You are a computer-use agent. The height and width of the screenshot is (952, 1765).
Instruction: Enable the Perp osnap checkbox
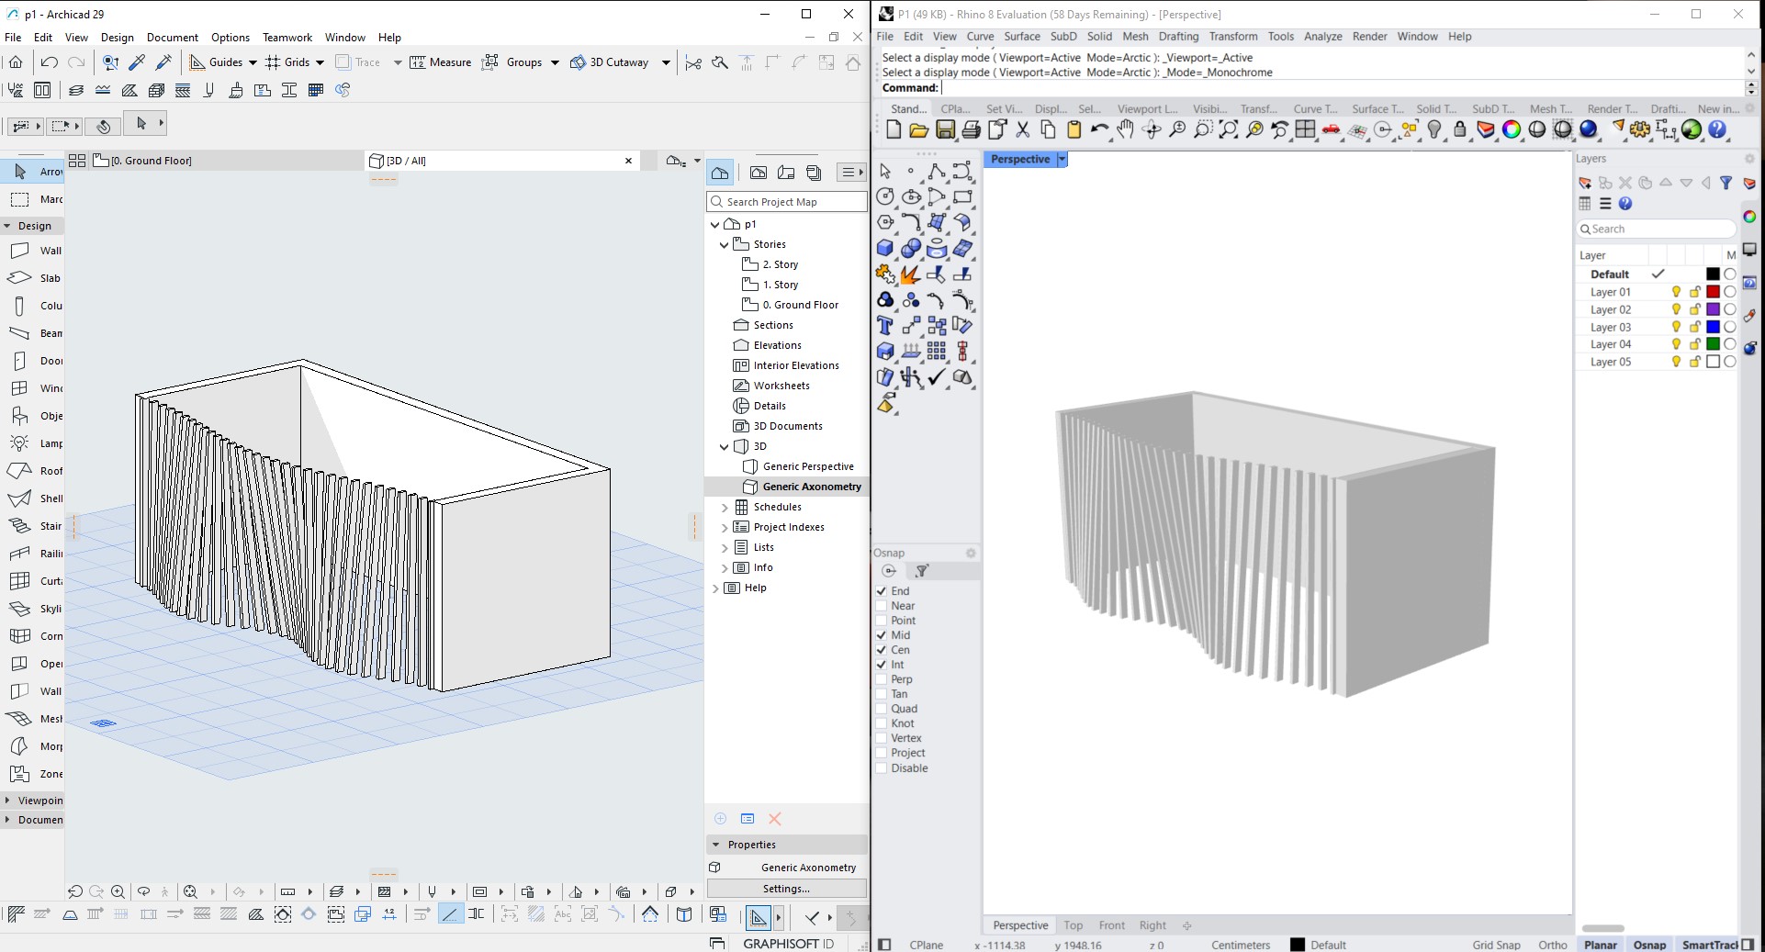[882, 679]
